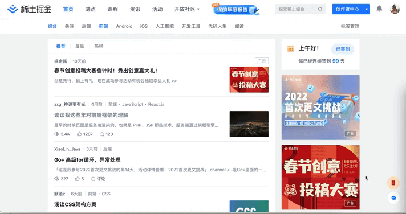Switch to the 推荐 feed tab
Viewport: 406px width, 214px height.
coord(61,46)
